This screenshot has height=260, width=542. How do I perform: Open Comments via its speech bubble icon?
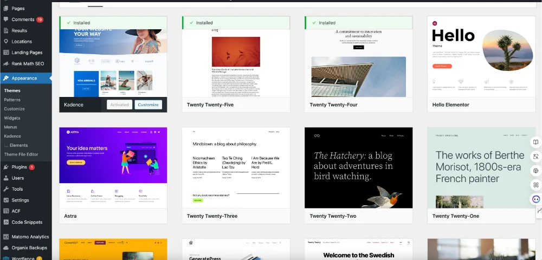pos(6,19)
